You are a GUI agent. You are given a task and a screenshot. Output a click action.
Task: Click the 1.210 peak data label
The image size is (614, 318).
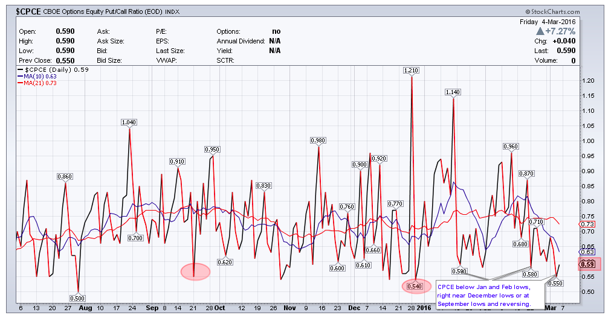point(411,71)
